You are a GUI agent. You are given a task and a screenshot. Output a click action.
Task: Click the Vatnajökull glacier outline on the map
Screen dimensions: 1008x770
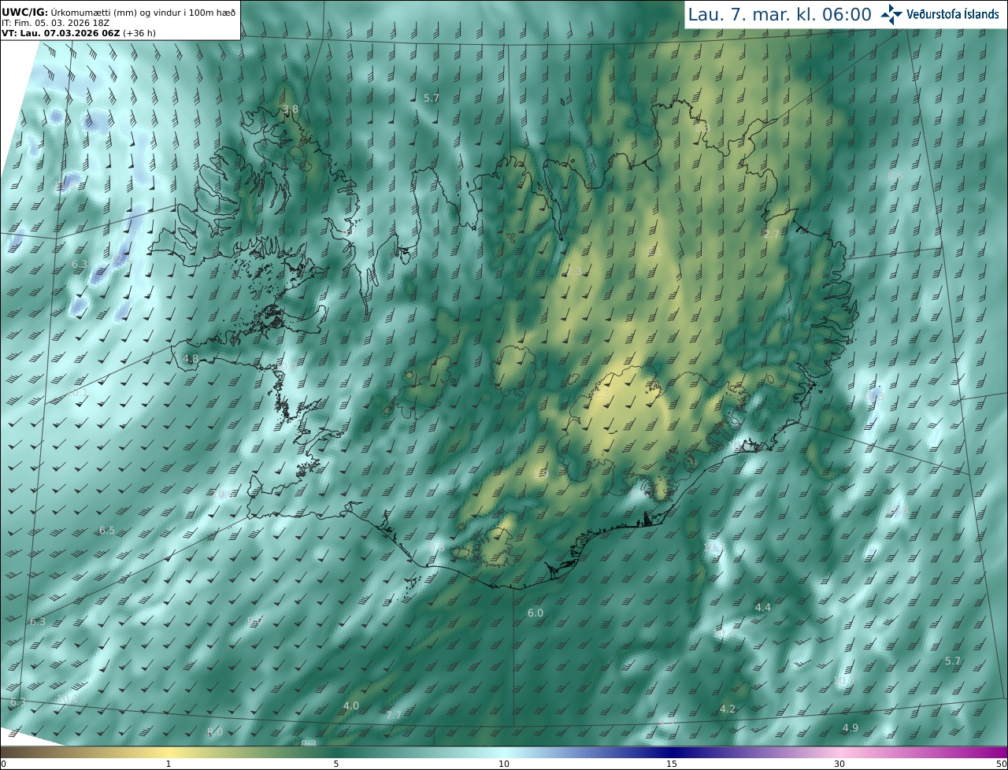654,429
